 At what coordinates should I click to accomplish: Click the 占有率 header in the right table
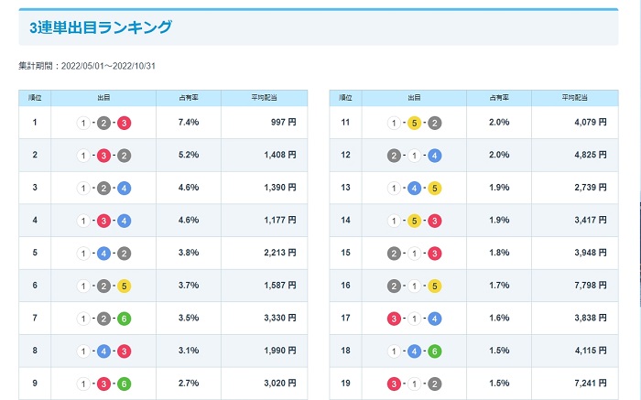tap(498, 97)
